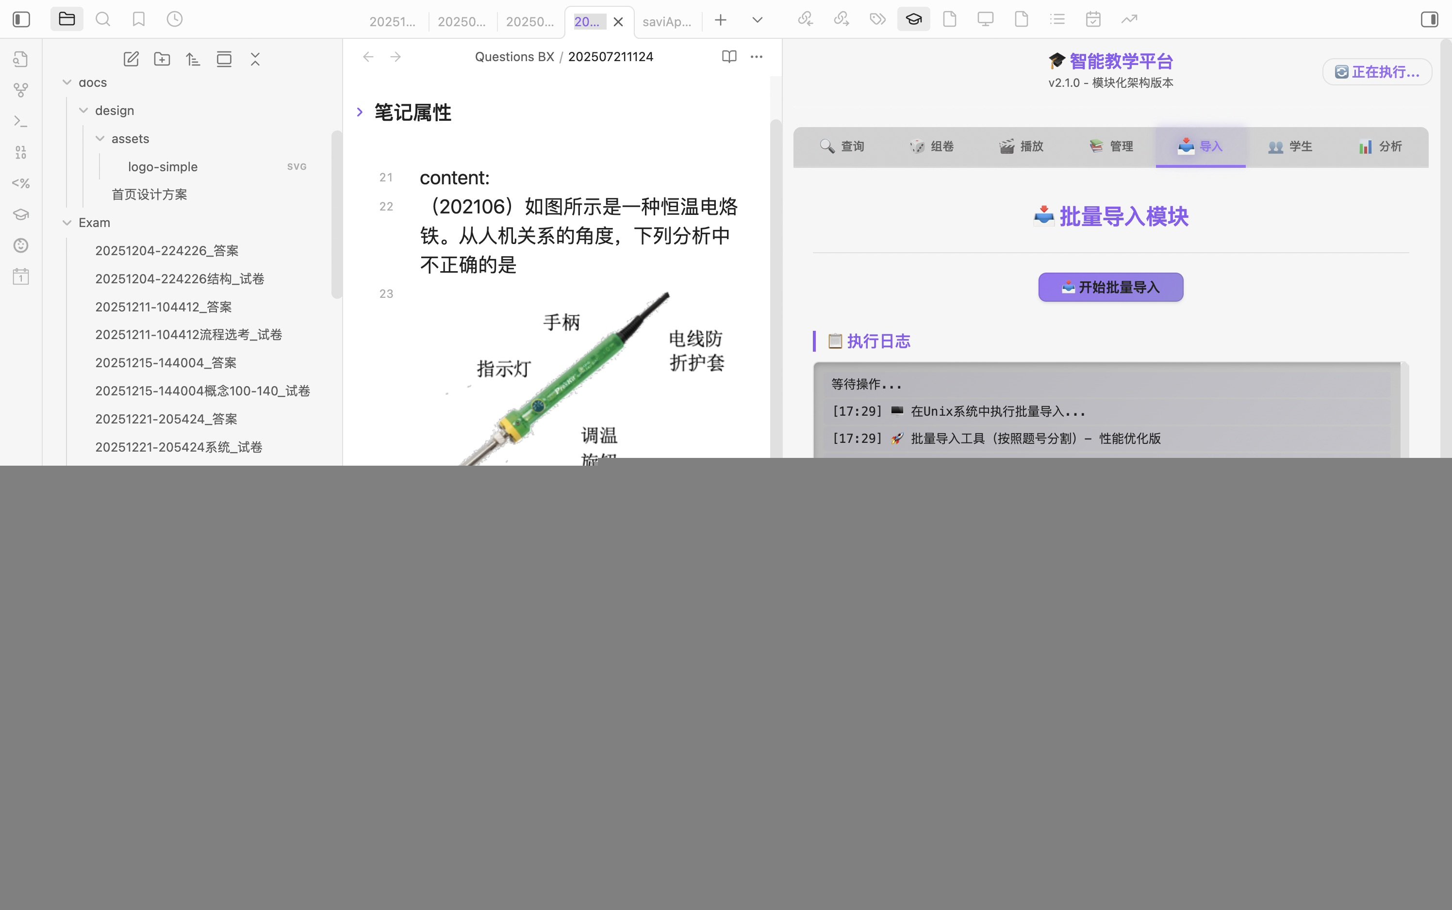Open the daily calendar note icon
1452x910 pixels.
coord(21,276)
